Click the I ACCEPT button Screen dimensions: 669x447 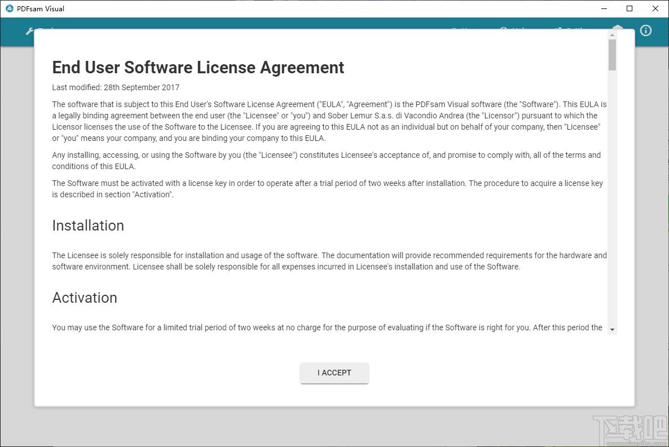tap(334, 373)
